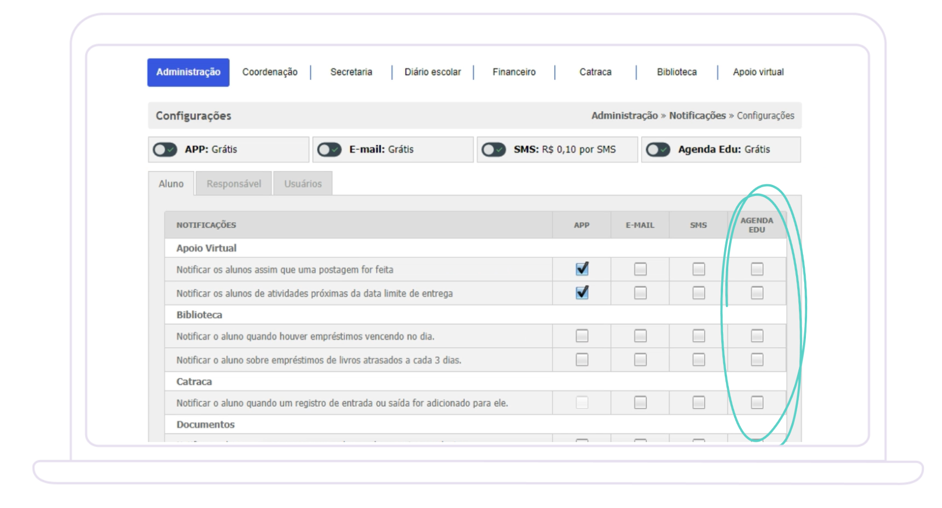Open the Catraca menu item
Image resolution: width=942 pixels, height=508 pixels.
[x=595, y=72]
